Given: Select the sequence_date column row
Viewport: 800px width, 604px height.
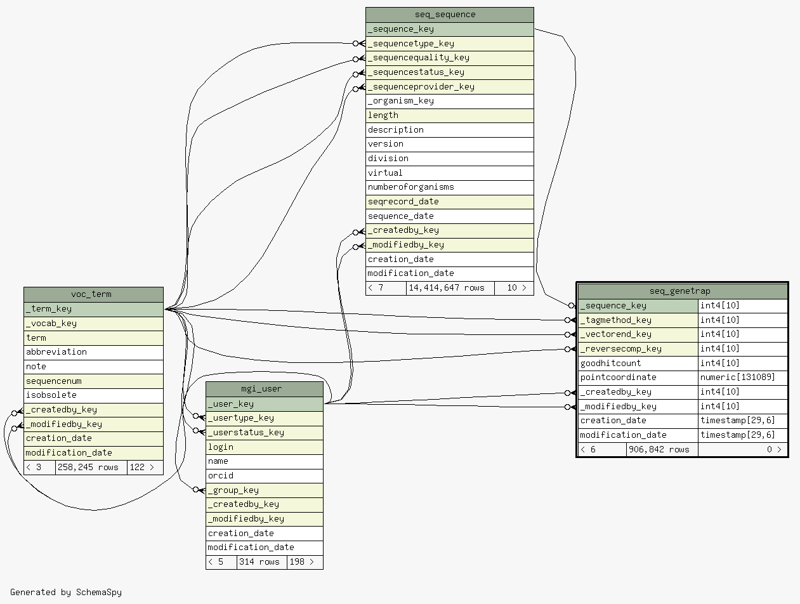Looking at the screenshot, I should [x=450, y=216].
